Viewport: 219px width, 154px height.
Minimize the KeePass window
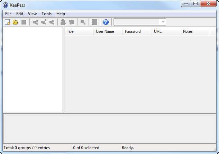pyautogui.click(x=186, y=3)
